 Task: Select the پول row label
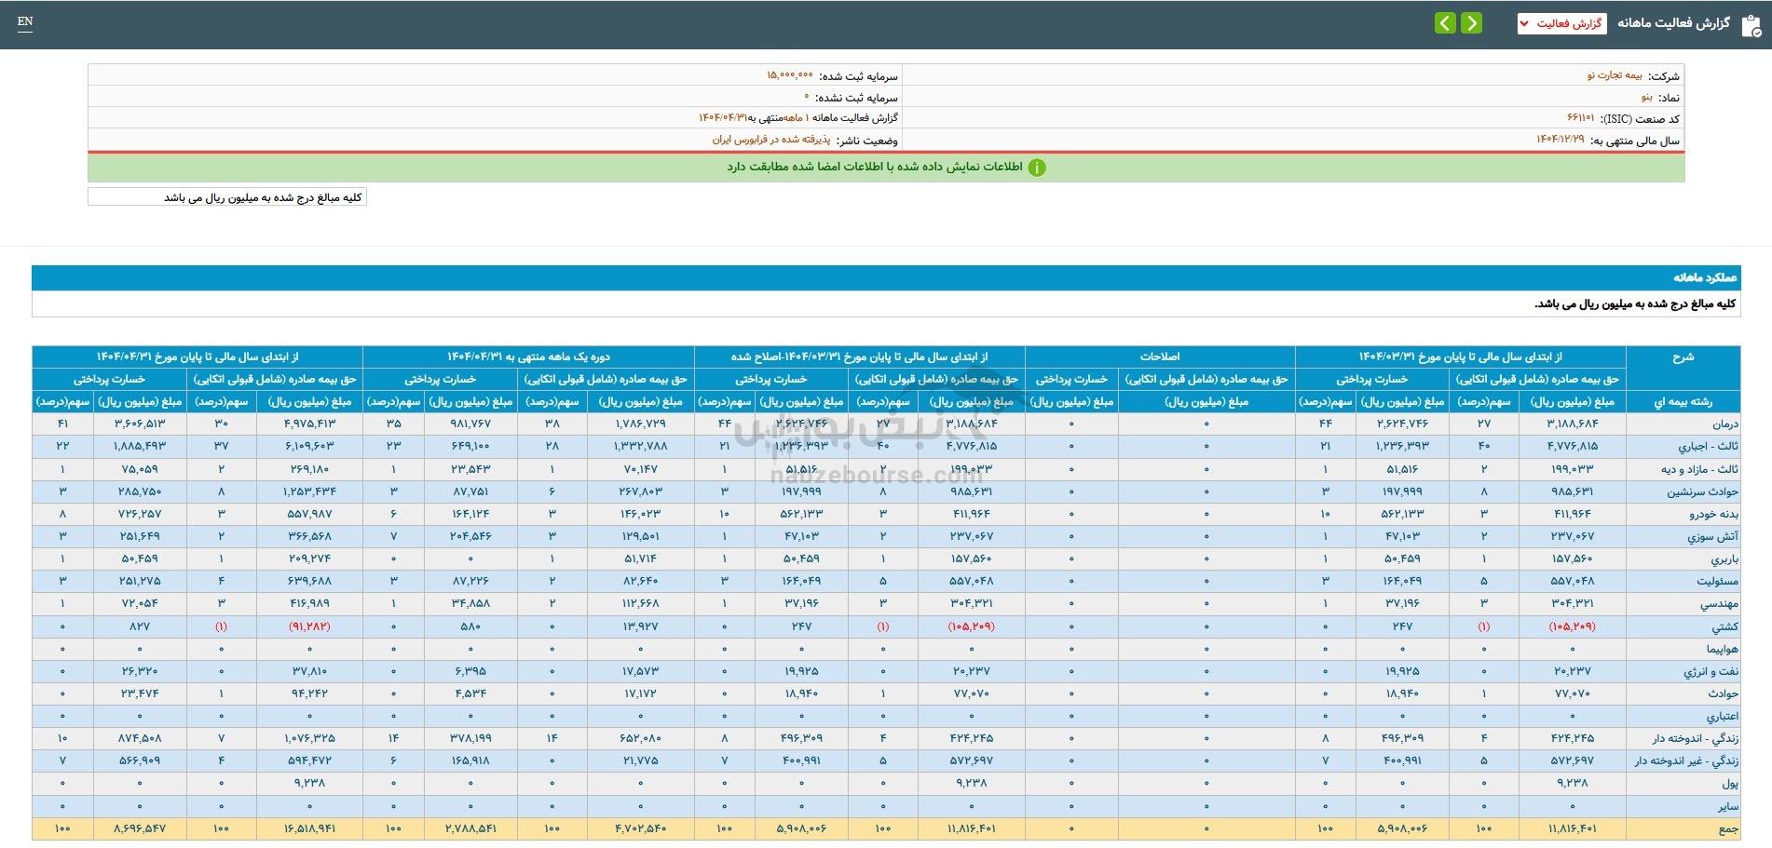click(1730, 784)
